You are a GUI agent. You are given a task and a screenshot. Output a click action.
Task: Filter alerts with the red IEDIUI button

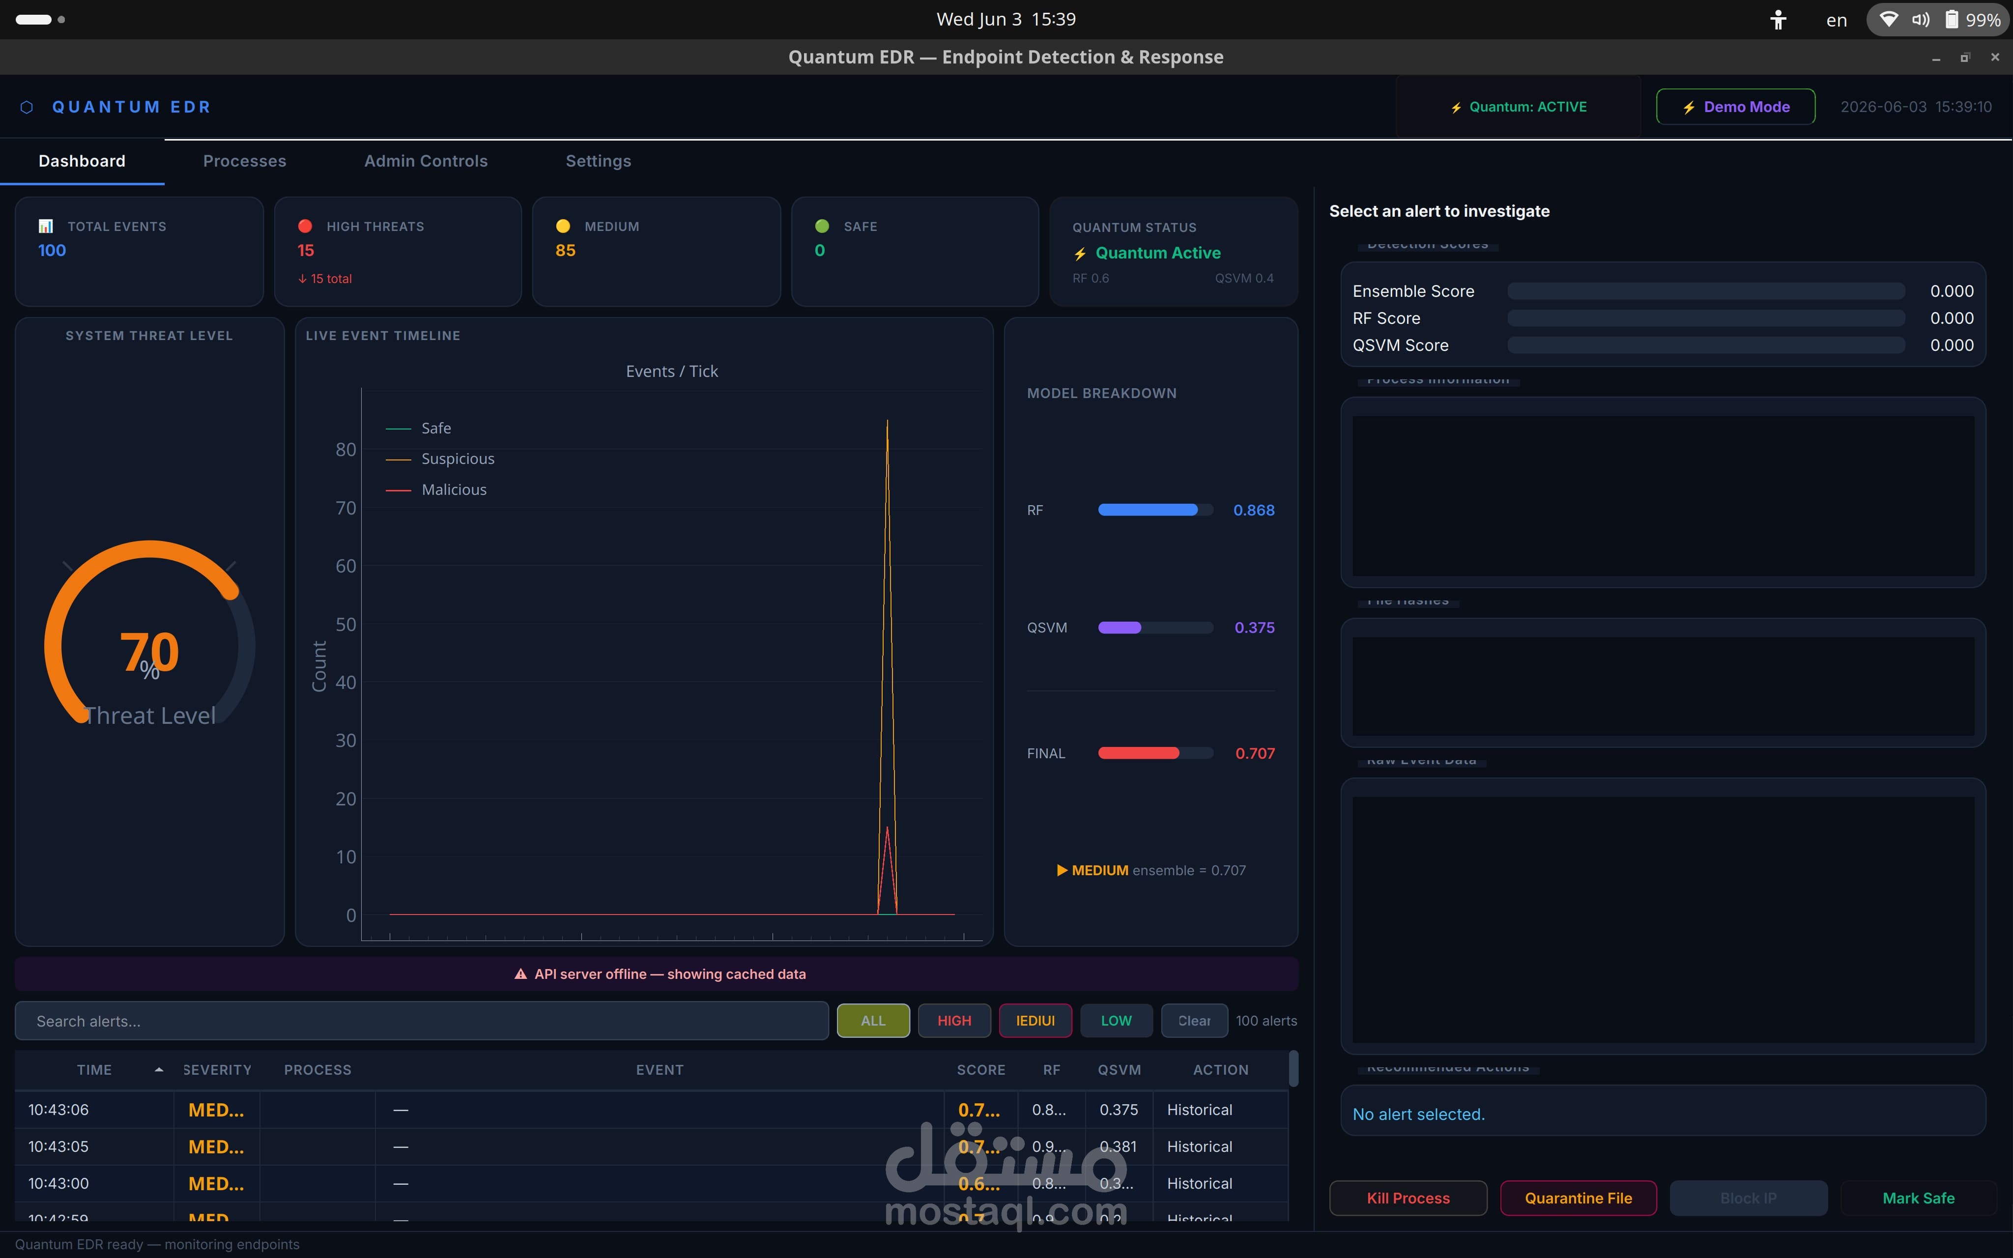[x=1035, y=1021]
